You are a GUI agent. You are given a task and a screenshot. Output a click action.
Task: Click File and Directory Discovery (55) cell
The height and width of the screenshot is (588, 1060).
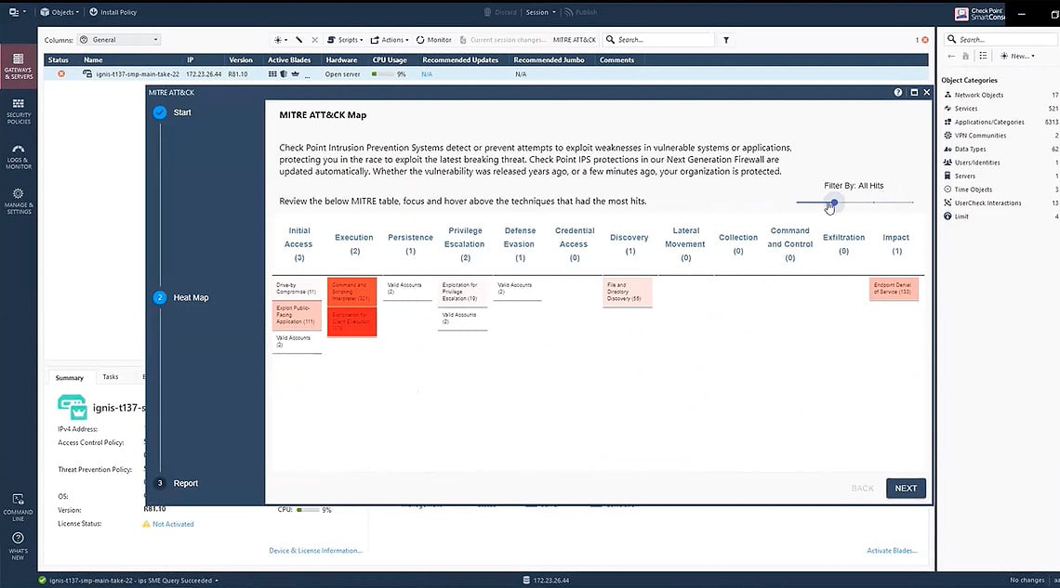point(628,292)
